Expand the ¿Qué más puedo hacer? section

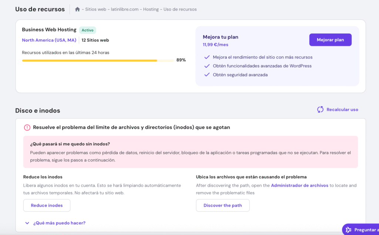pyautogui.click(x=59, y=223)
